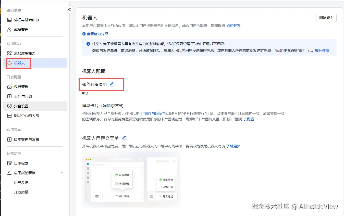The height and width of the screenshot is (216, 344).
Task: Select 机器人 in the sidebar
Action: point(35,63)
